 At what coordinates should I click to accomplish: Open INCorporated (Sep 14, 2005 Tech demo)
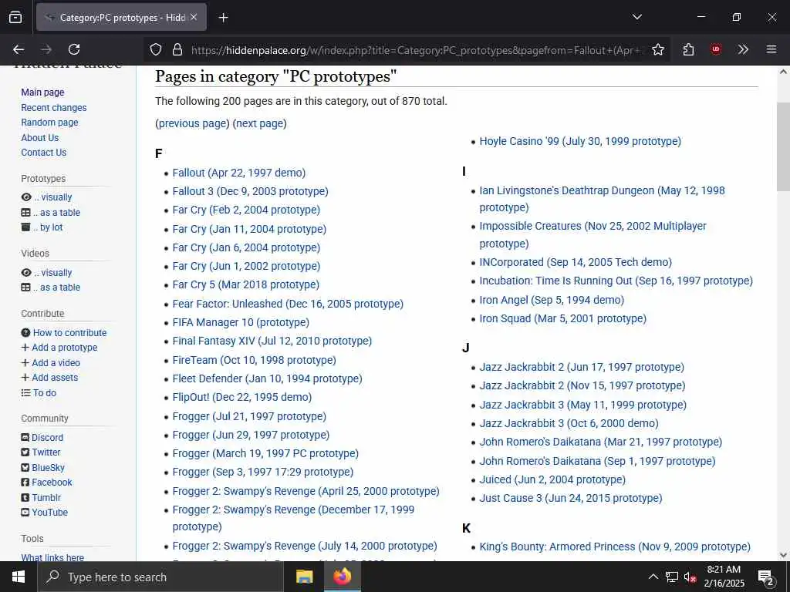(576, 262)
